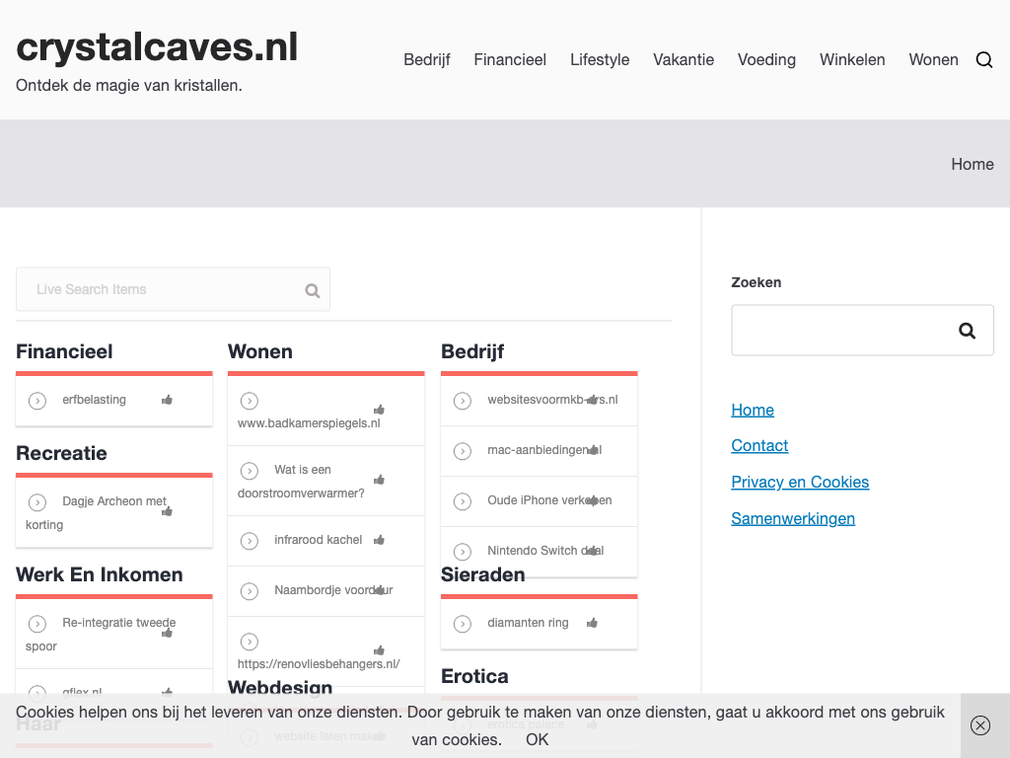This screenshot has width=1010, height=758.
Task: Click the Live Search Items magnifier icon
Action: click(312, 290)
